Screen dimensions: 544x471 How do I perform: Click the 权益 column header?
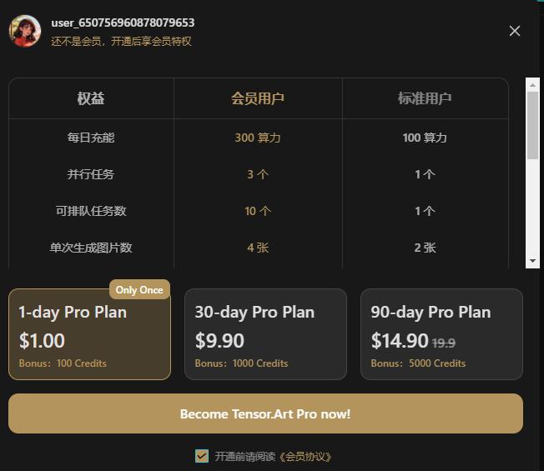click(91, 98)
